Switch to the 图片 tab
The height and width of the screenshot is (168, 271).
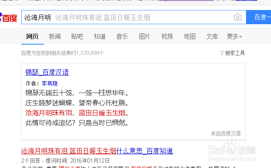(144, 37)
